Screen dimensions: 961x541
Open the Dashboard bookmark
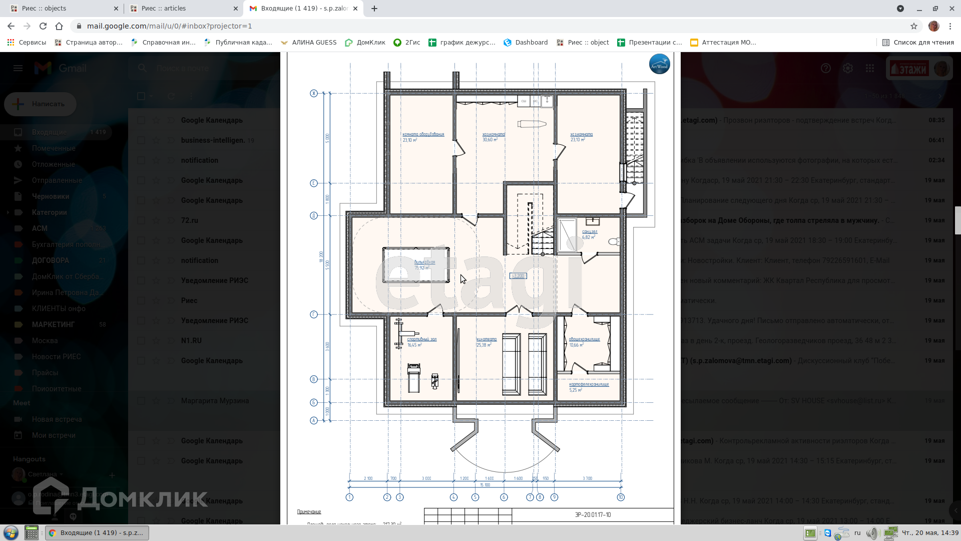[526, 43]
